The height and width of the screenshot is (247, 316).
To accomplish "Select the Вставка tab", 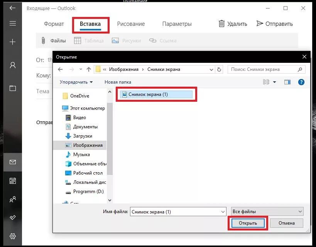I will click(90, 24).
